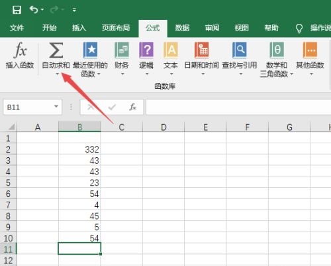The image size is (331, 266).
Task: Expand the 日期和时间 dropdown arrow
Action: point(203,74)
